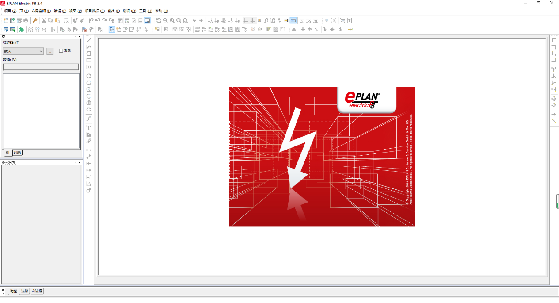
Task: Click the 数值 input field
Action: click(41, 67)
